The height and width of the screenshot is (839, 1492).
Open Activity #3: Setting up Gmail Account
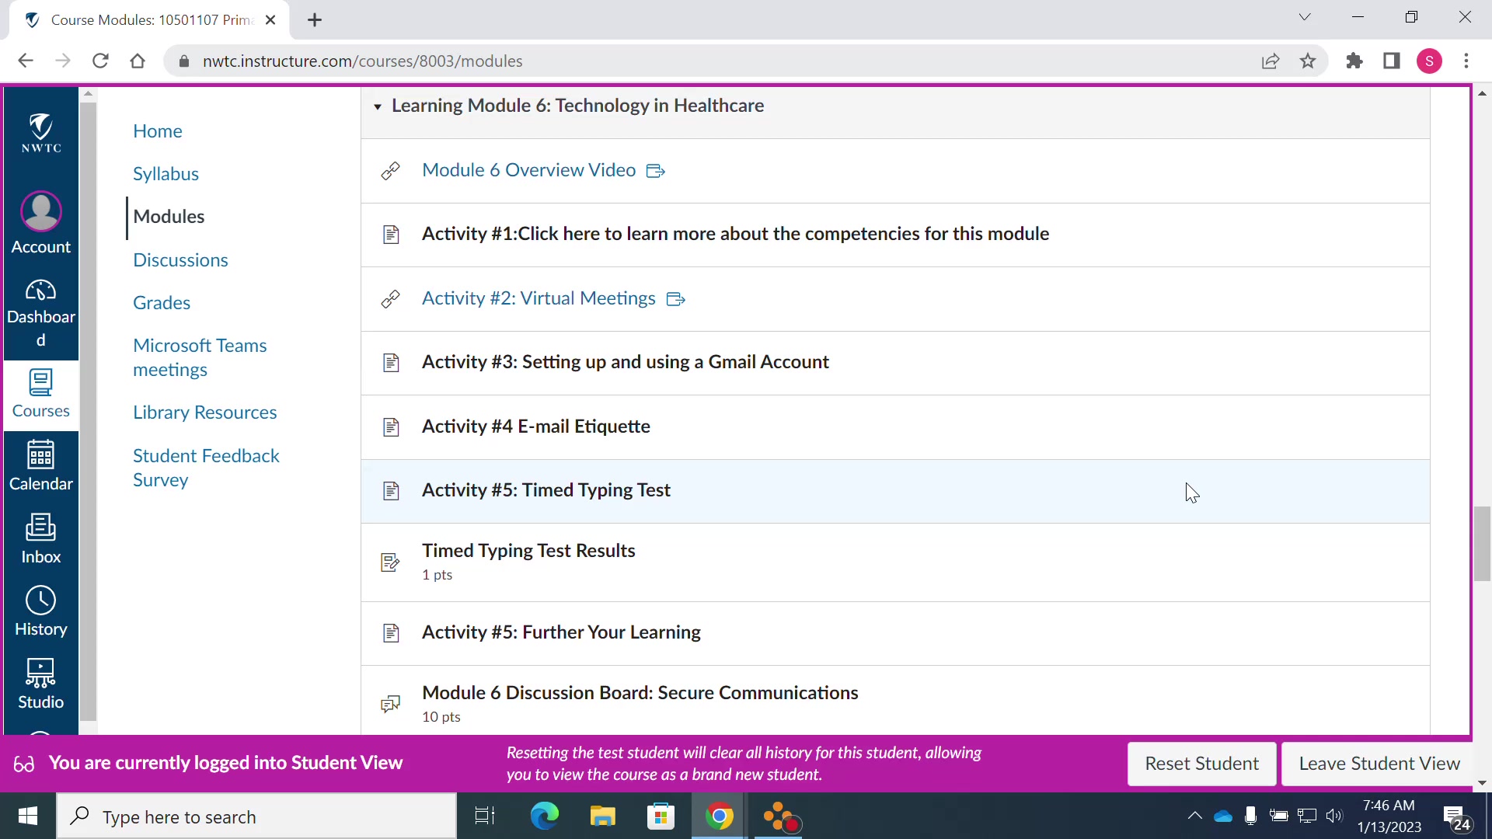626,362
